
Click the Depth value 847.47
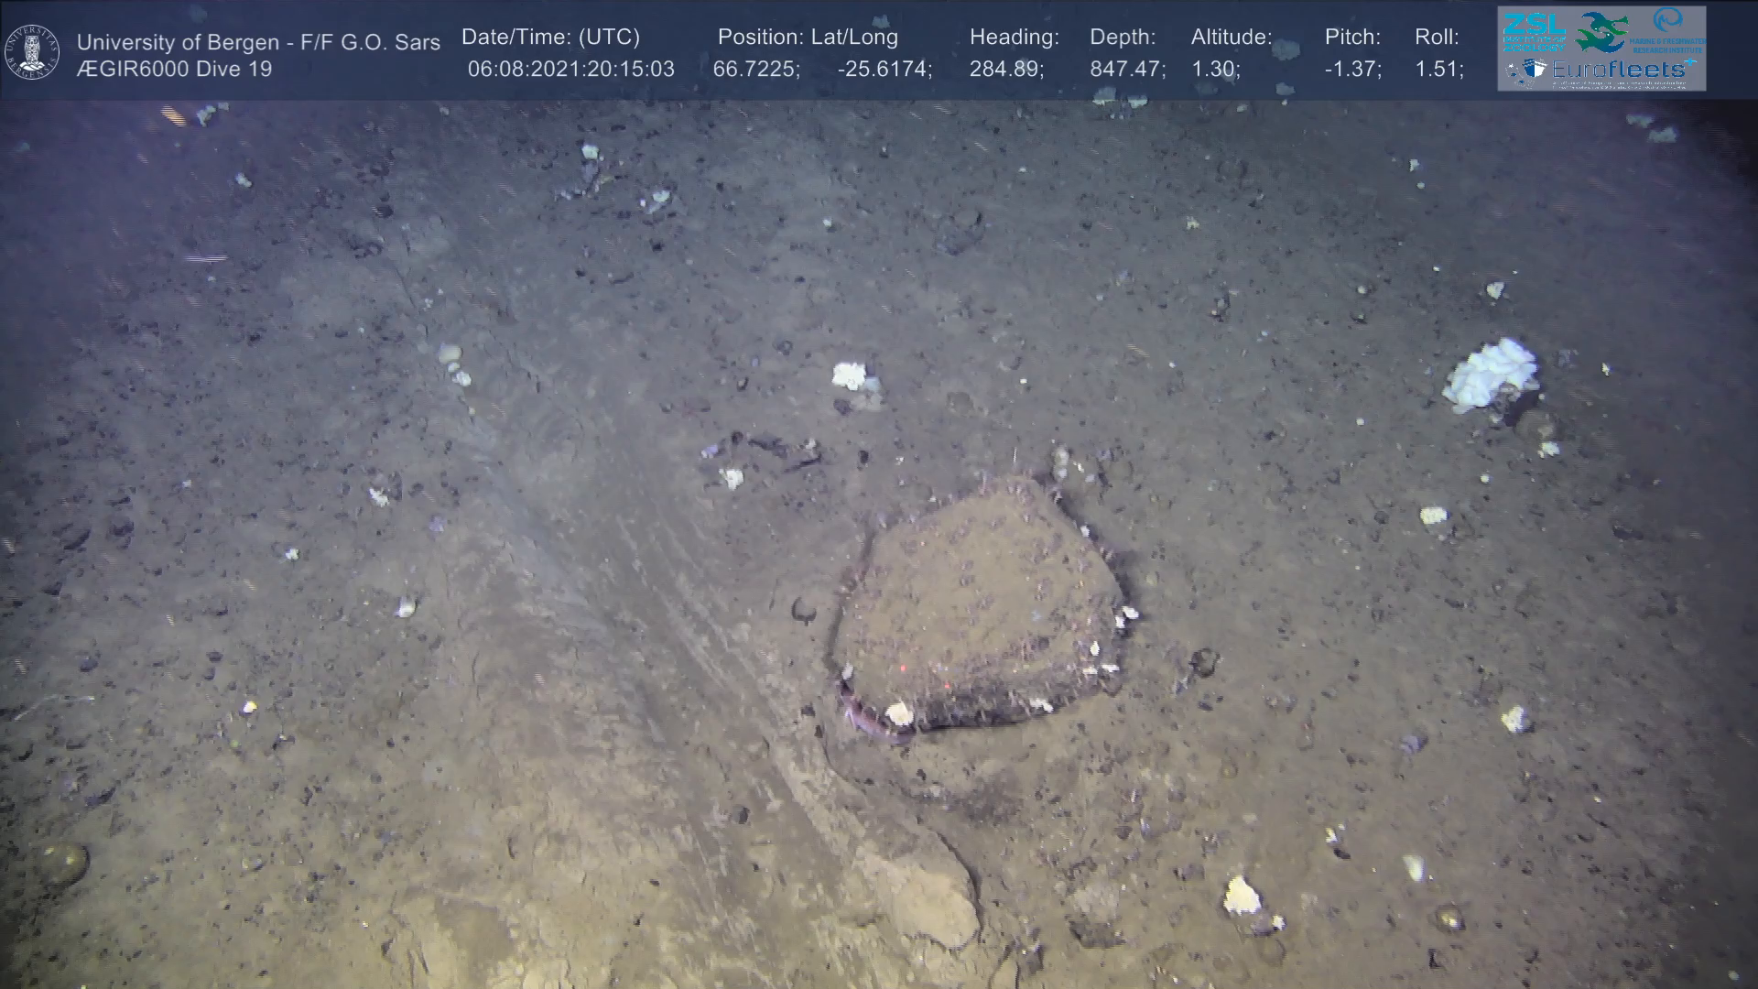1127,70
